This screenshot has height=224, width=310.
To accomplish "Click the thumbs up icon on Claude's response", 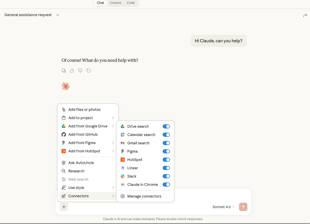I will click(x=72, y=70).
